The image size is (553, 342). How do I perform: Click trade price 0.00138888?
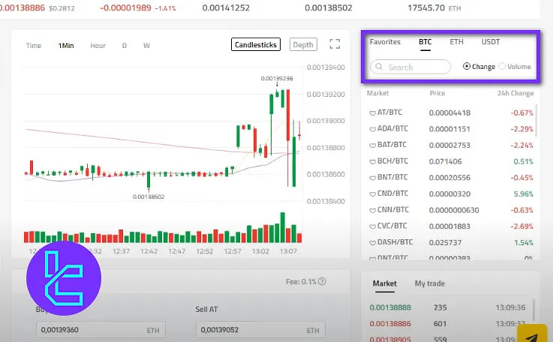(x=390, y=307)
